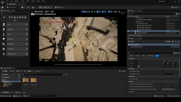Select the viewport Select (cursor) tool
Image resolution: width=181 pixels, height=102 pixels.
click(x=82, y=12)
